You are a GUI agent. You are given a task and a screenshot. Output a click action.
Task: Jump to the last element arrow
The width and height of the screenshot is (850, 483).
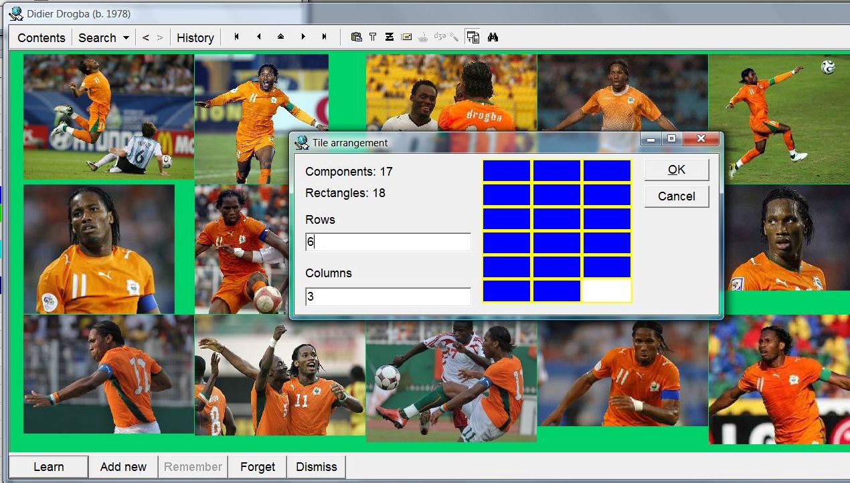point(325,37)
